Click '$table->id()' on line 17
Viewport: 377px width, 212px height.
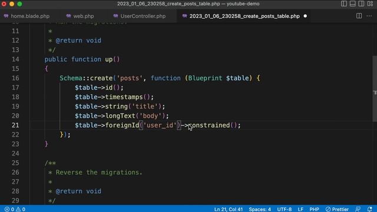[x=97, y=88]
